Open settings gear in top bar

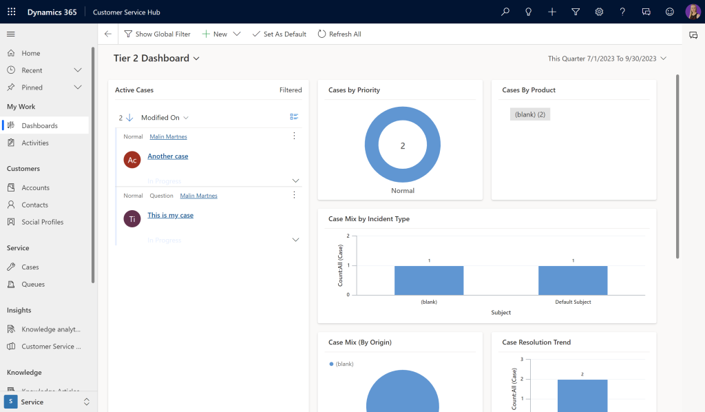(x=599, y=12)
